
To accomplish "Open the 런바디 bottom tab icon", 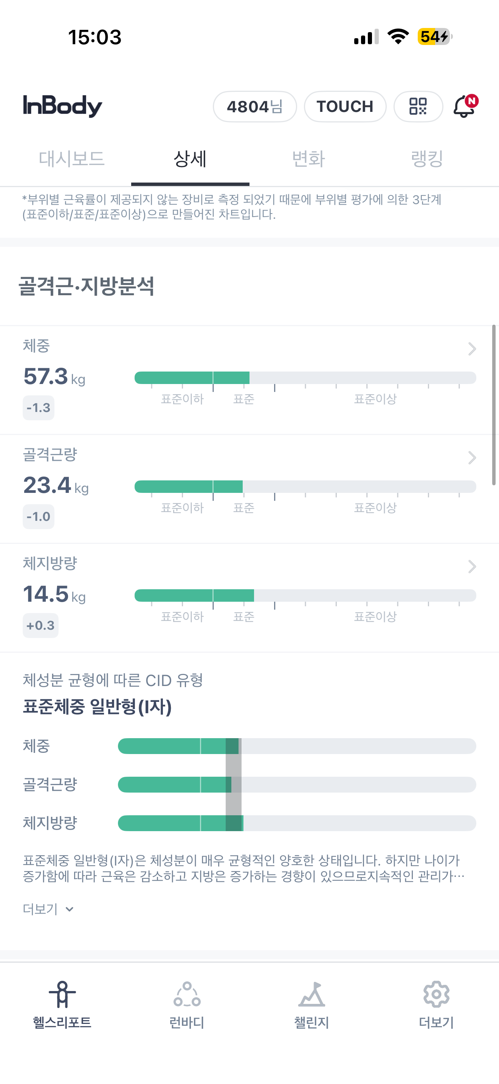I will click(187, 995).
